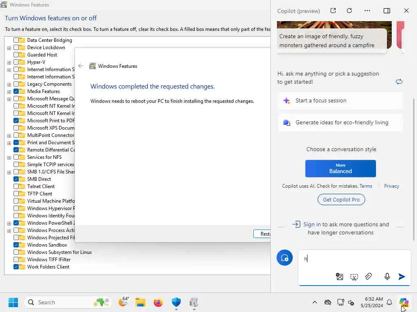Click the muted volume tray icon
This screenshot has width=417, height=312.
coord(351,302)
